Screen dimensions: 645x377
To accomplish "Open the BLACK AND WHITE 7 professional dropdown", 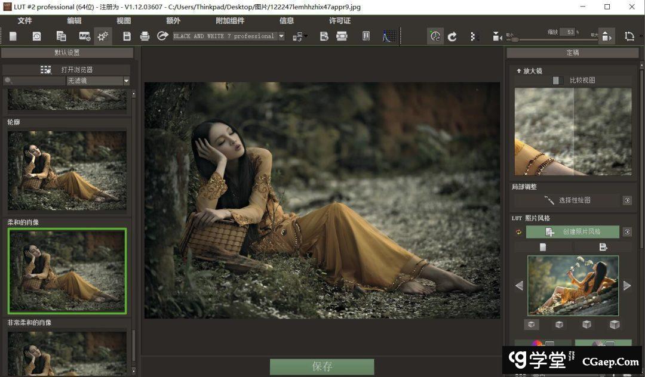I will 281,36.
